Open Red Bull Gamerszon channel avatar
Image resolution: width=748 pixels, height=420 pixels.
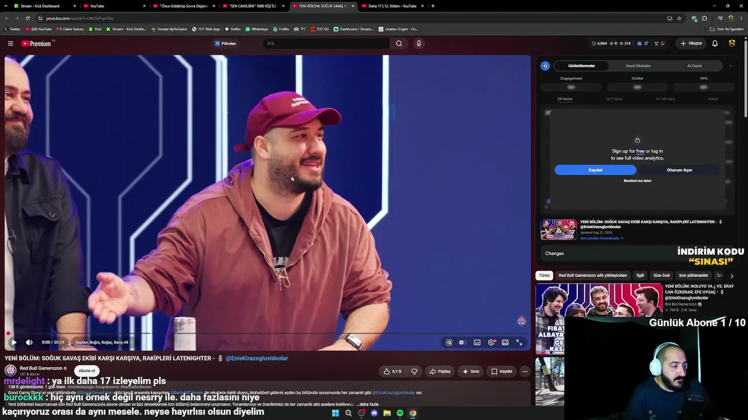[x=11, y=370]
